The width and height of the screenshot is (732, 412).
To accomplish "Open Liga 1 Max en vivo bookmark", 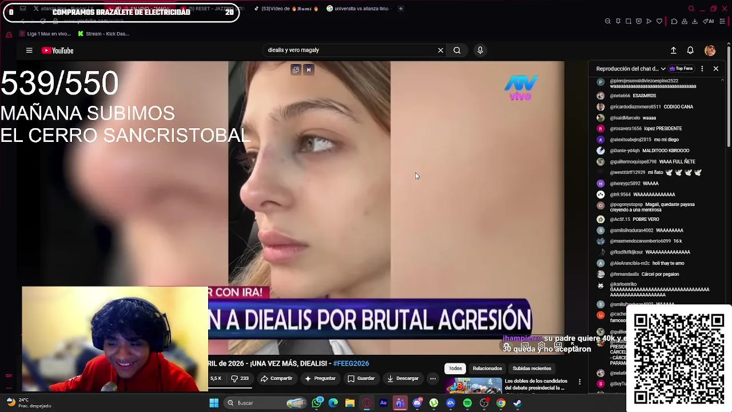I will 45,34.
